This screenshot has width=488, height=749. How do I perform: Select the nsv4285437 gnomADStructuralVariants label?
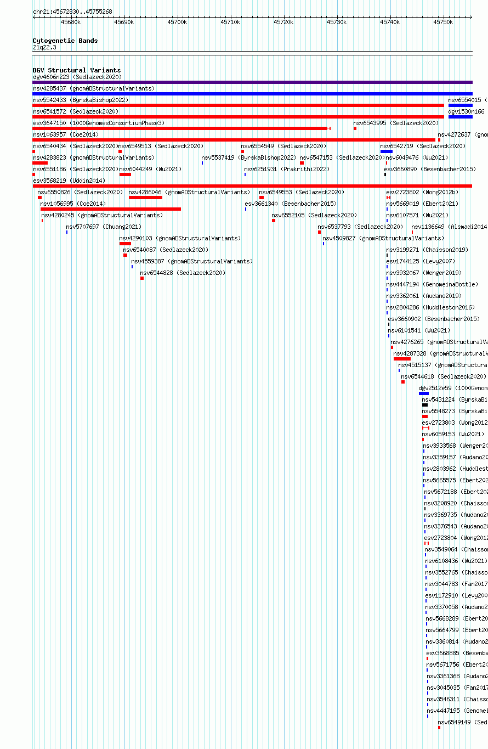click(94, 89)
